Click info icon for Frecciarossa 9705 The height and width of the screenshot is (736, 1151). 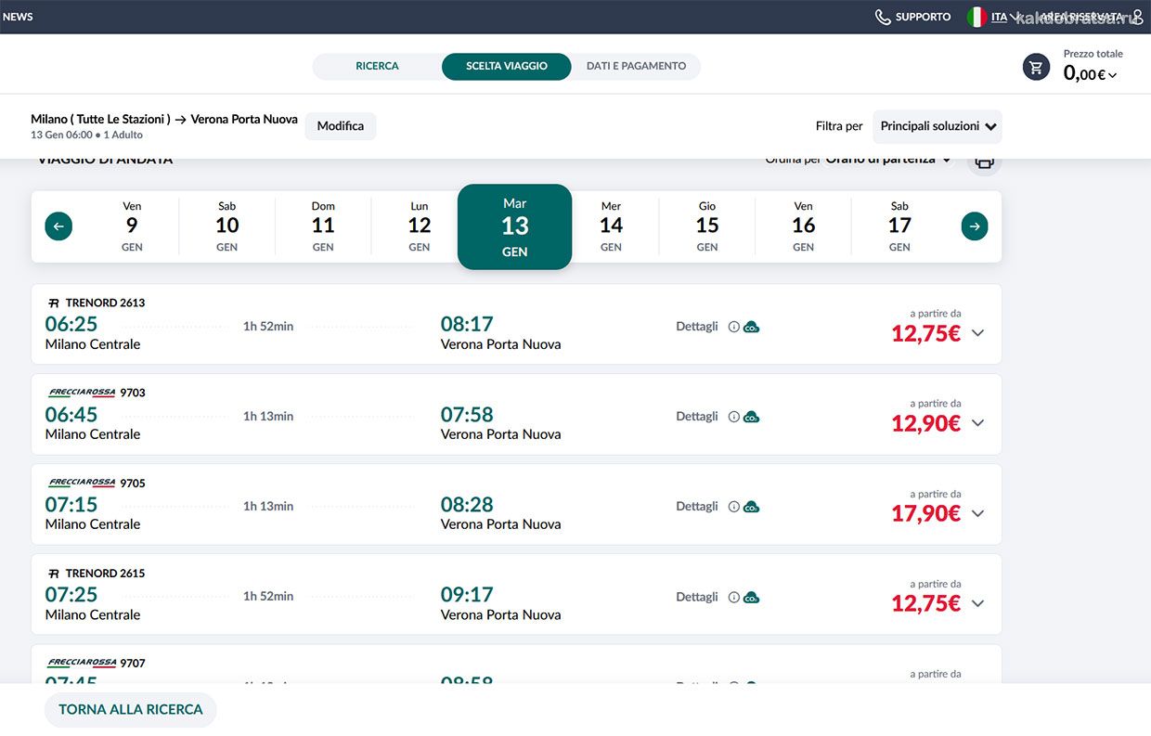coord(733,507)
